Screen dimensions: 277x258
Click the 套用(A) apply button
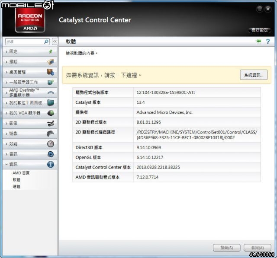coord(258,248)
